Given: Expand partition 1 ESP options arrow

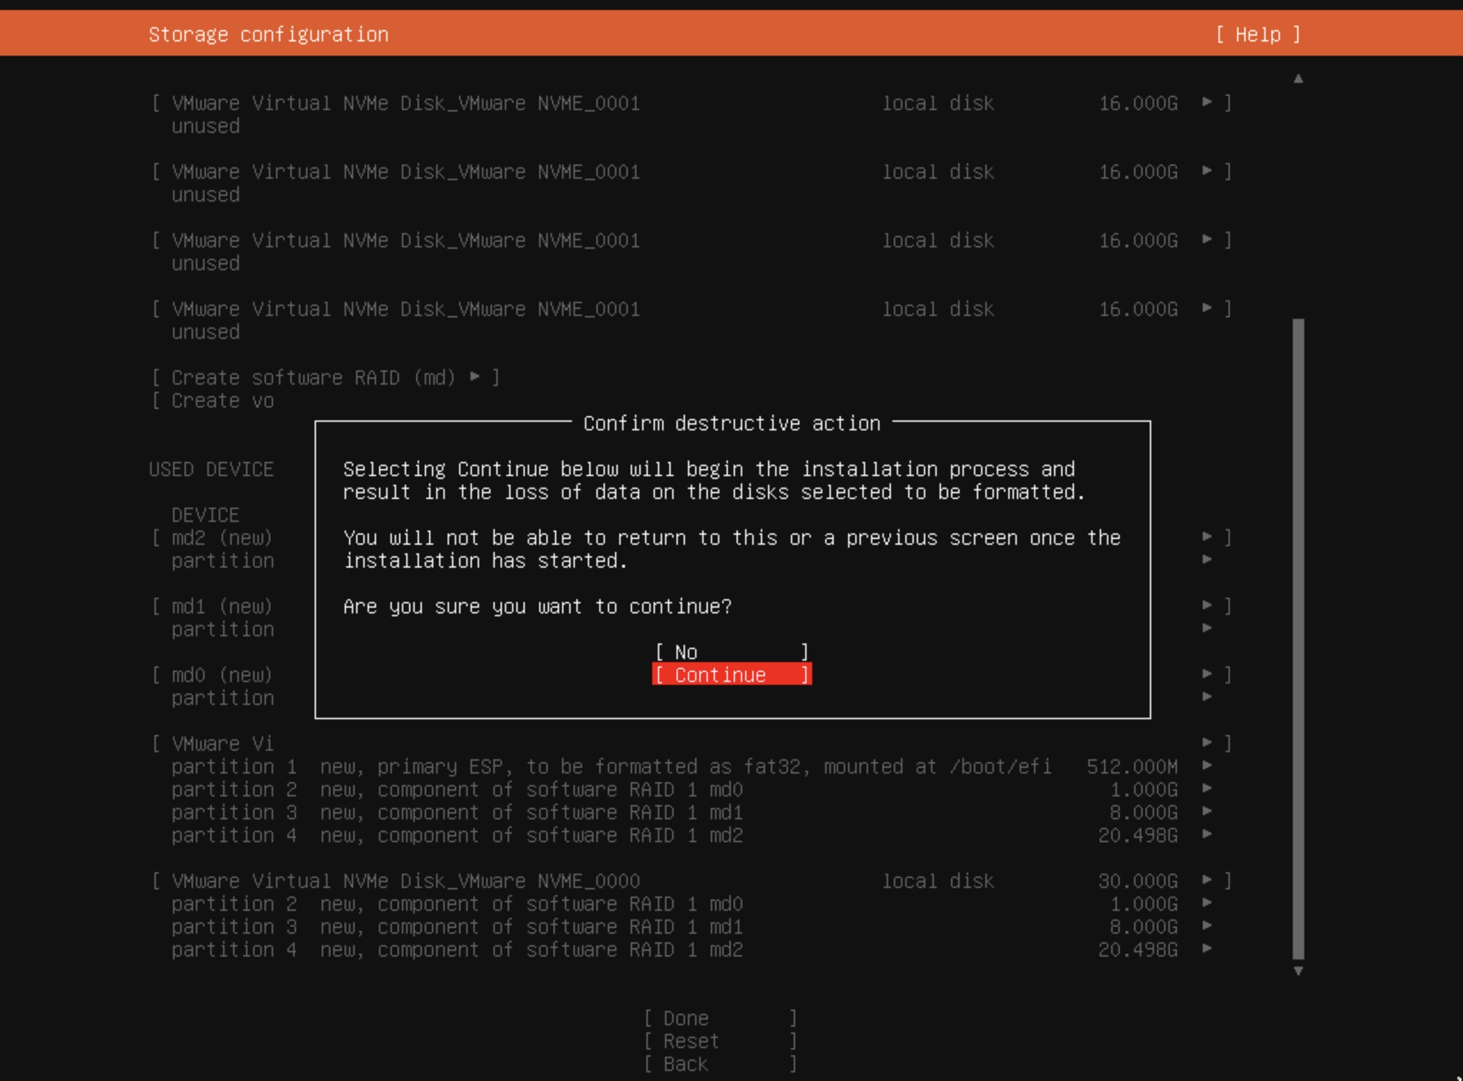Looking at the screenshot, I should coord(1208,766).
